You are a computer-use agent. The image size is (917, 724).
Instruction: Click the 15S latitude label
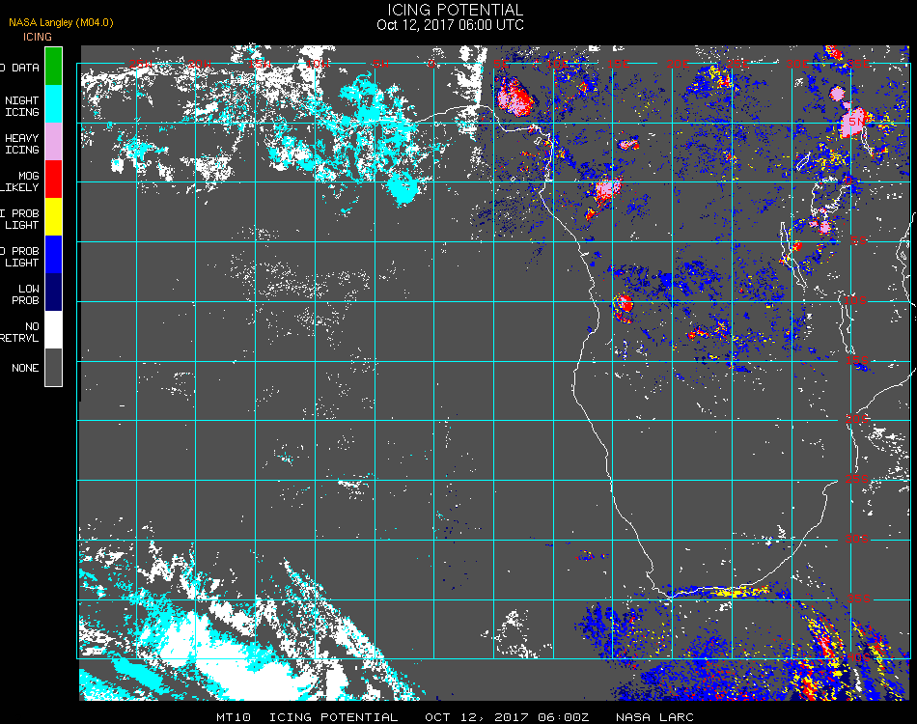tap(857, 360)
